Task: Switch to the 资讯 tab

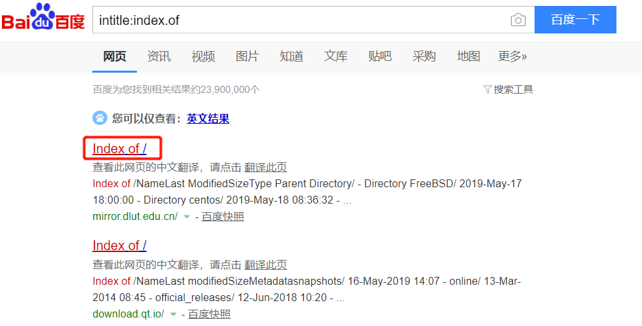Action: pos(159,56)
